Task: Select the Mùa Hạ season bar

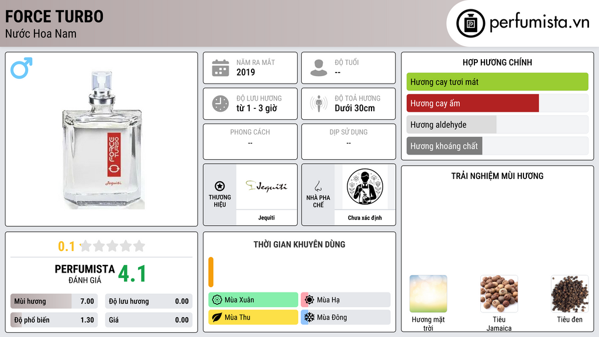Action: [346, 300]
